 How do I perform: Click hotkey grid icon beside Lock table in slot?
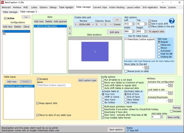[x=171, y=93]
